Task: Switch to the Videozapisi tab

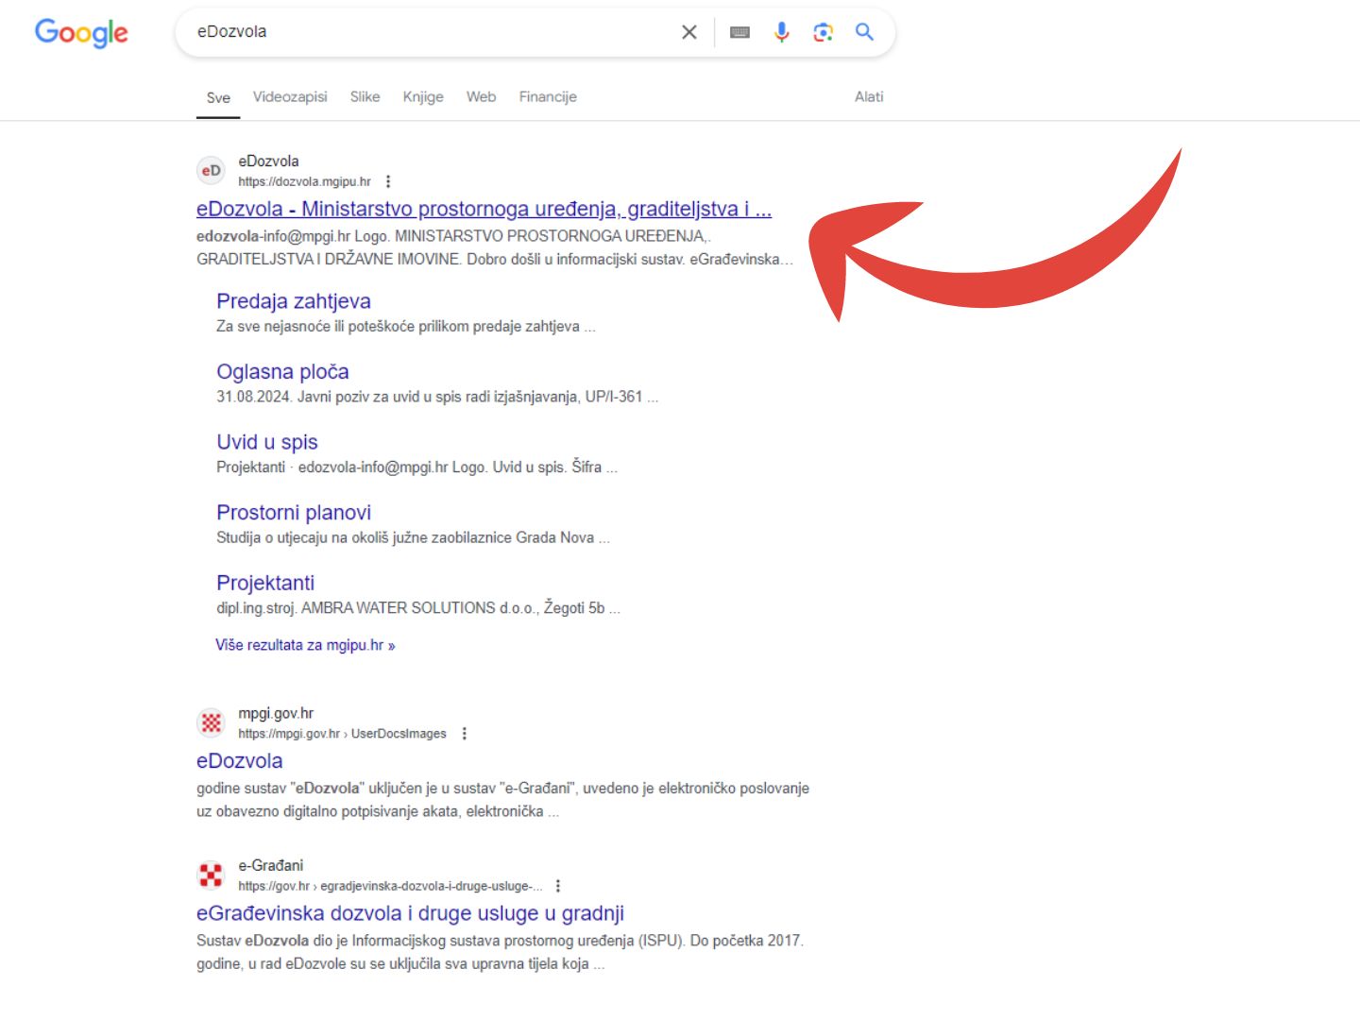Action: point(290,96)
